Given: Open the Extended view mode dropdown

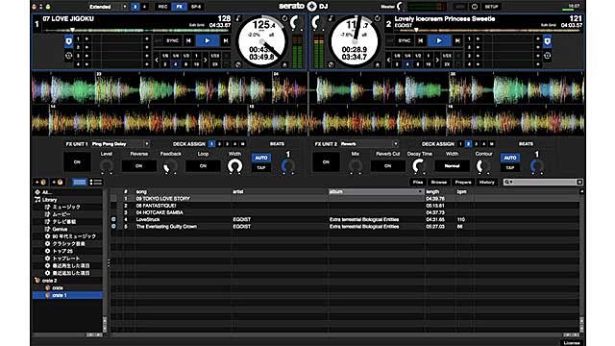Looking at the screenshot, I should pyautogui.click(x=125, y=7).
